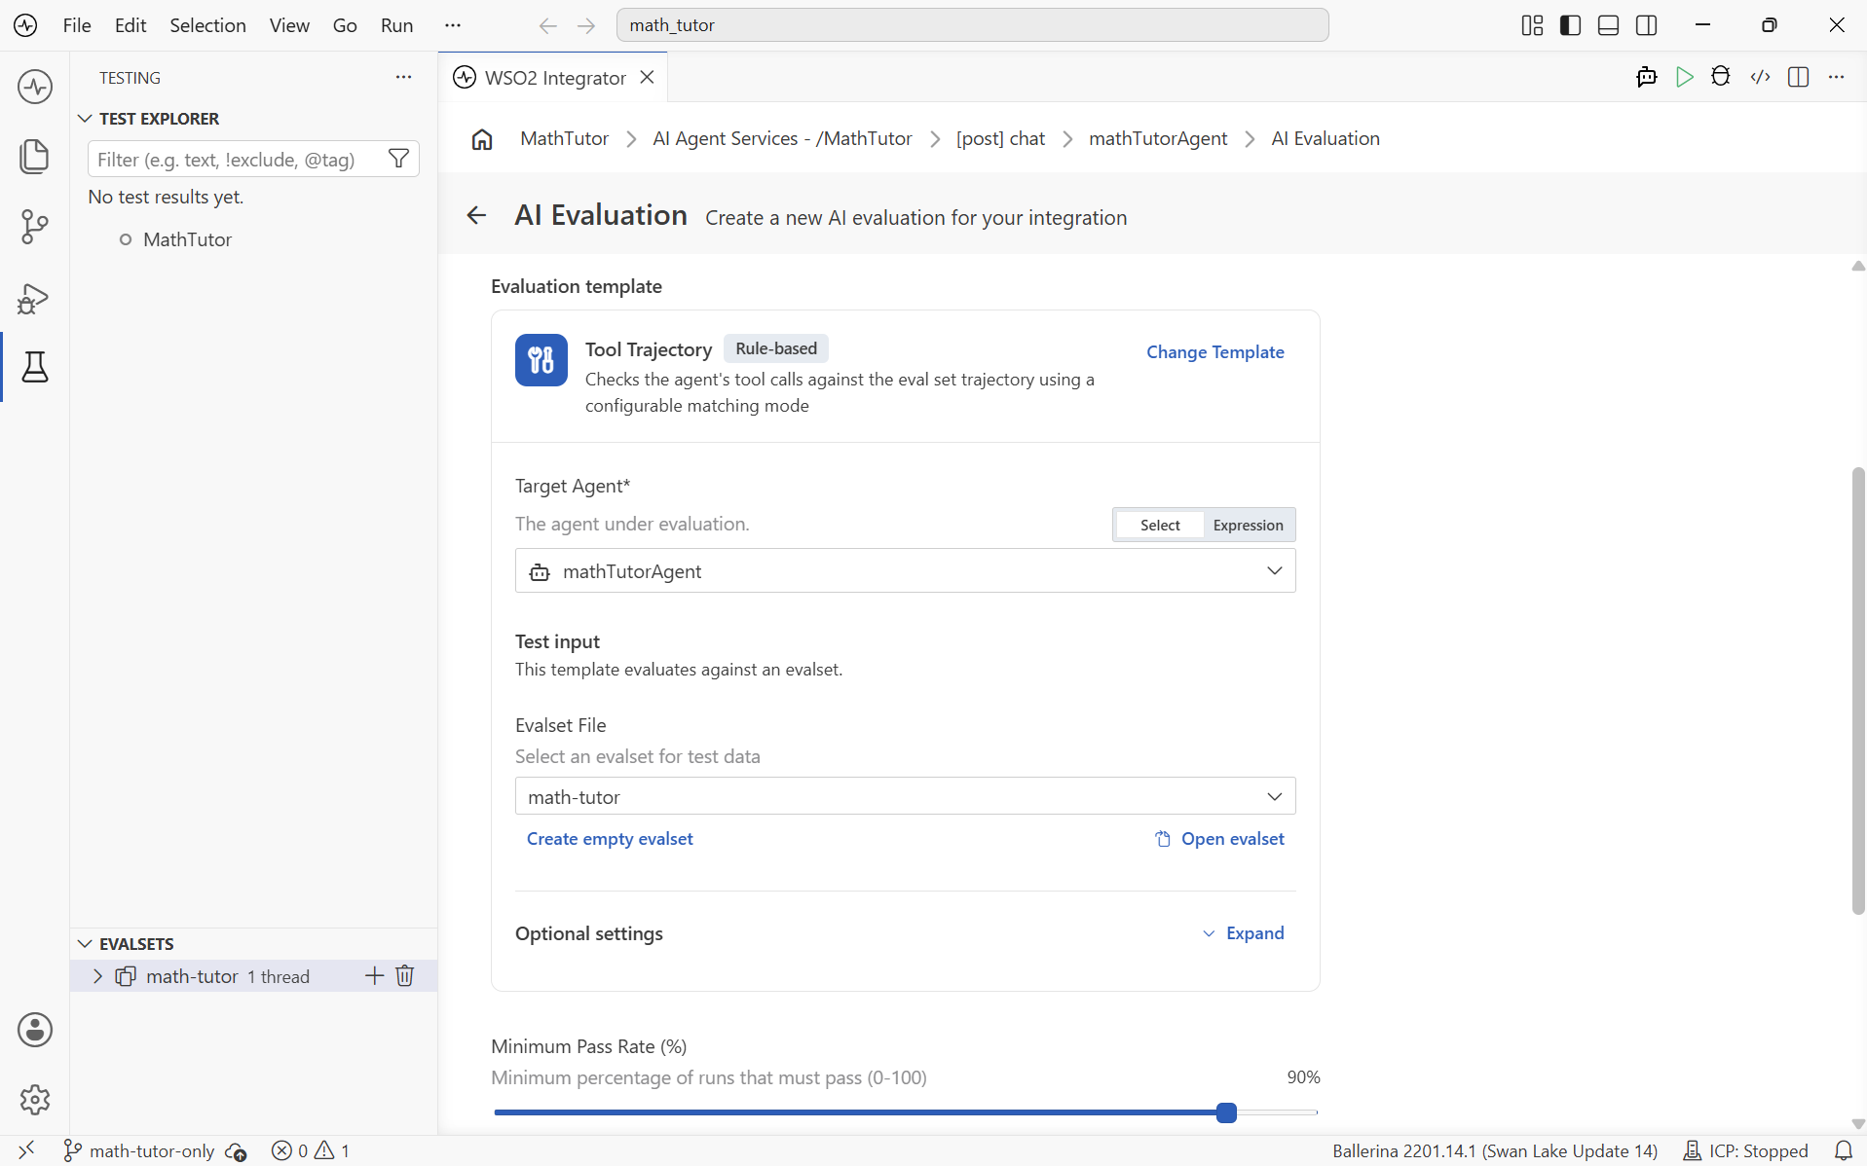Open the math-tutor evalset dropdown
The width and height of the screenshot is (1867, 1166).
(905, 796)
